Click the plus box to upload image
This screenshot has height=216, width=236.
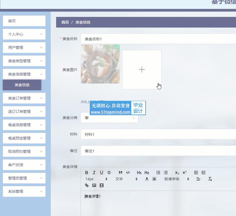coord(142,70)
